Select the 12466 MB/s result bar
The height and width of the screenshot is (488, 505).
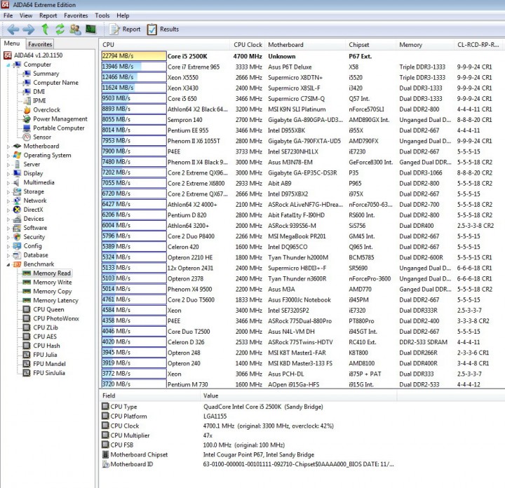134,77
